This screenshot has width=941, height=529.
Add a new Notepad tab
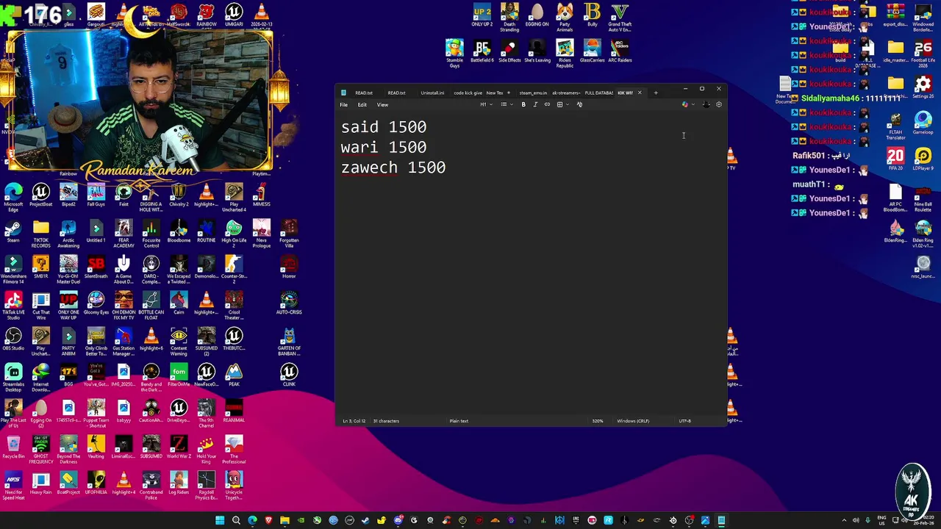pos(656,93)
